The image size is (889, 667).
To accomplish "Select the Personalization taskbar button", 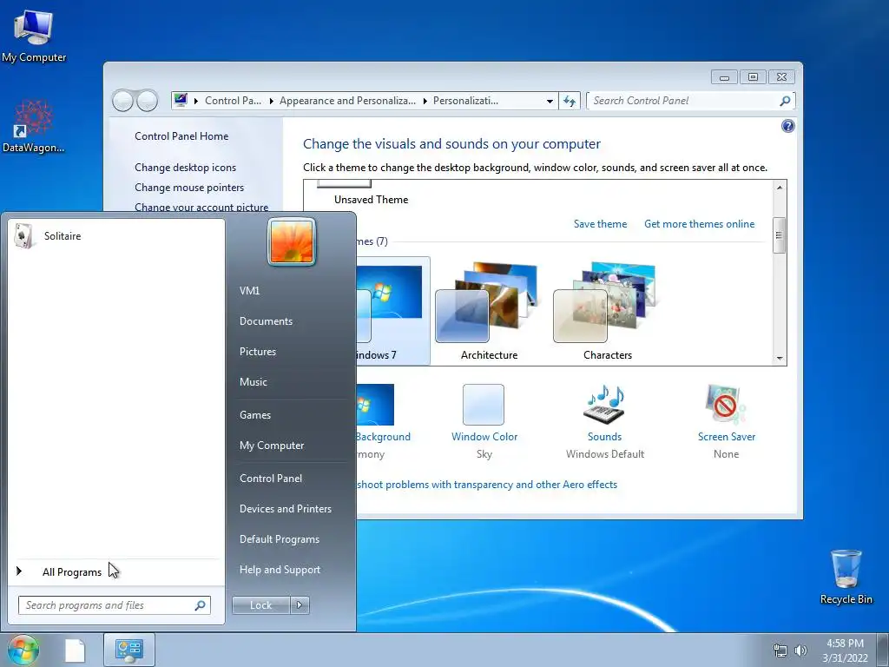I will 129,650.
